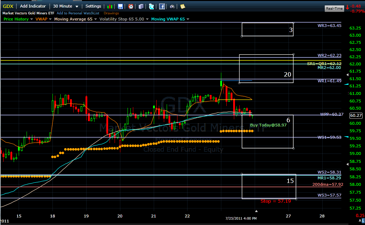
Task: Select the 'L' scale toggle at bottom right
Action: click(363, 220)
